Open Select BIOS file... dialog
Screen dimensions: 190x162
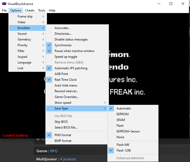pos(66,128)
